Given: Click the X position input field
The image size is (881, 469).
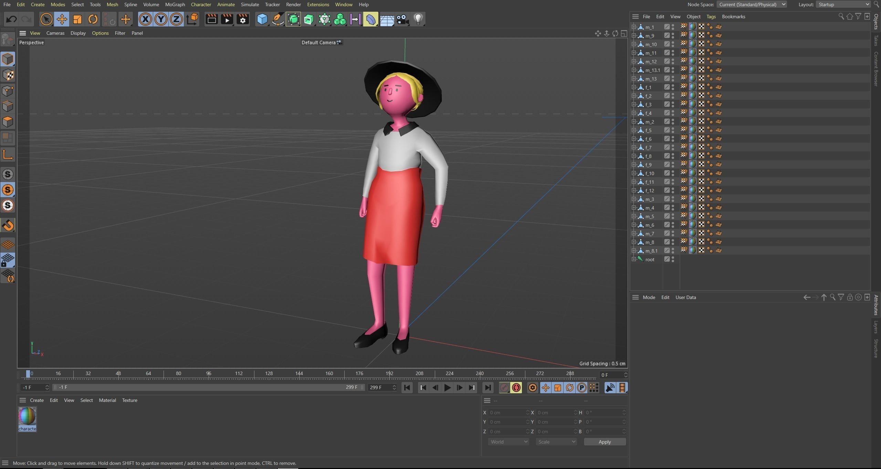Looking at the screenshot, I should 509,413.
